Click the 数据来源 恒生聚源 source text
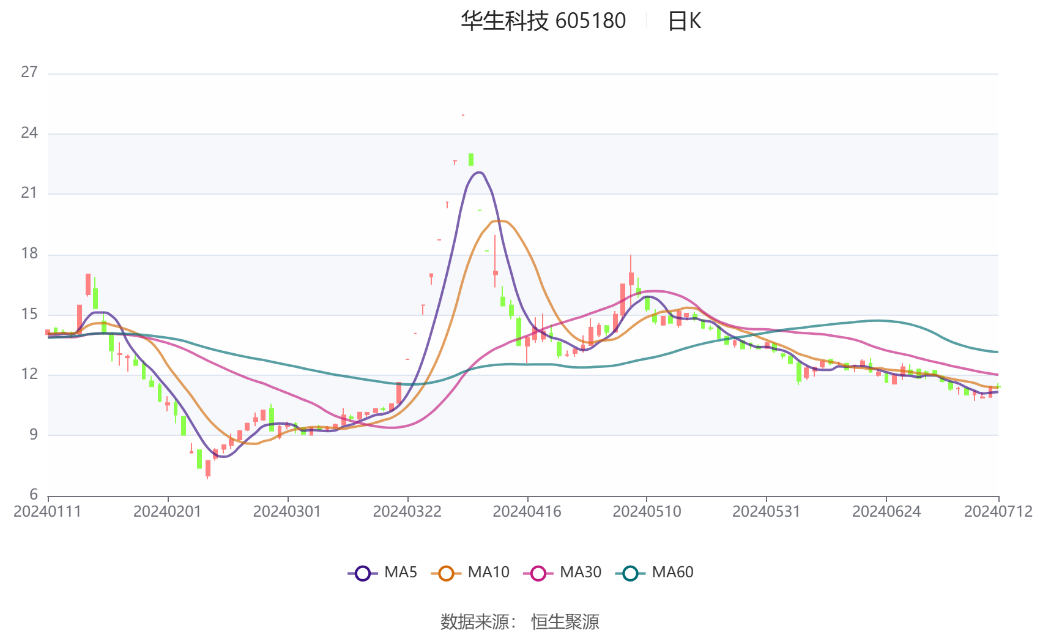The image size is (1040, 633). [520, 621]
